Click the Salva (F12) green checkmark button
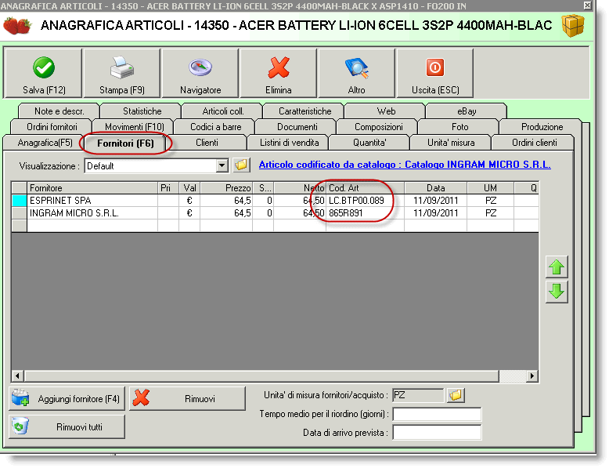Viewport: 609px width, 468px height. 43,74
